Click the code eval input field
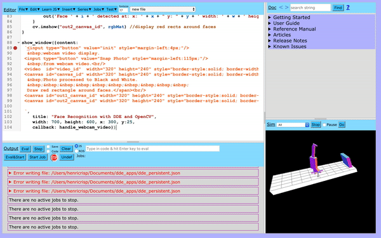Screen dimensions: 381x238 [x=152, y=149]
